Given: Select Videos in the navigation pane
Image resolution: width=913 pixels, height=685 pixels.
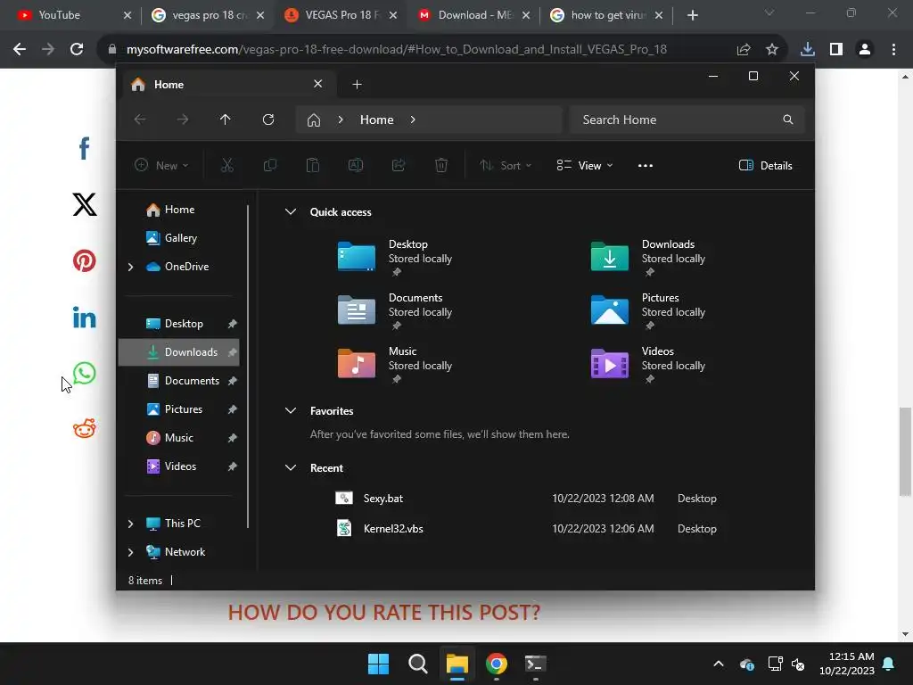Looking at the screenshot, I should click(x=179, y=466).
